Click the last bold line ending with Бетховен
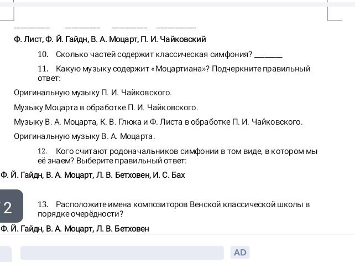Image resolution: width=355 pixels, height=262 pixels. pos(75,229)
